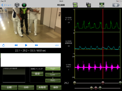Click the GJ-EMG EMG 3 label
Screen dimensions: 122x91
click(x=68, y=66)
